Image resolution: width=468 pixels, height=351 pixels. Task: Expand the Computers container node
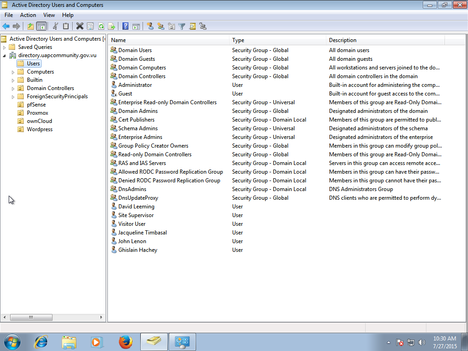click(13, 72)
